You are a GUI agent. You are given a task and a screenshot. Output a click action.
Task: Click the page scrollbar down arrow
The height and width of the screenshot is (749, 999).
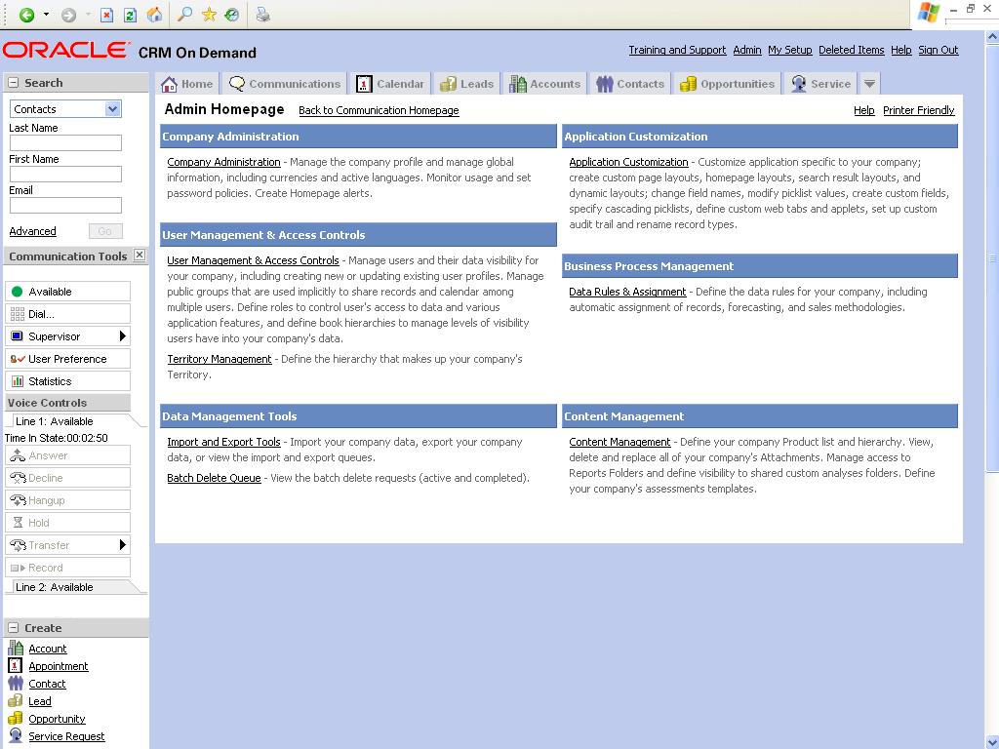[x=992, y=741]
